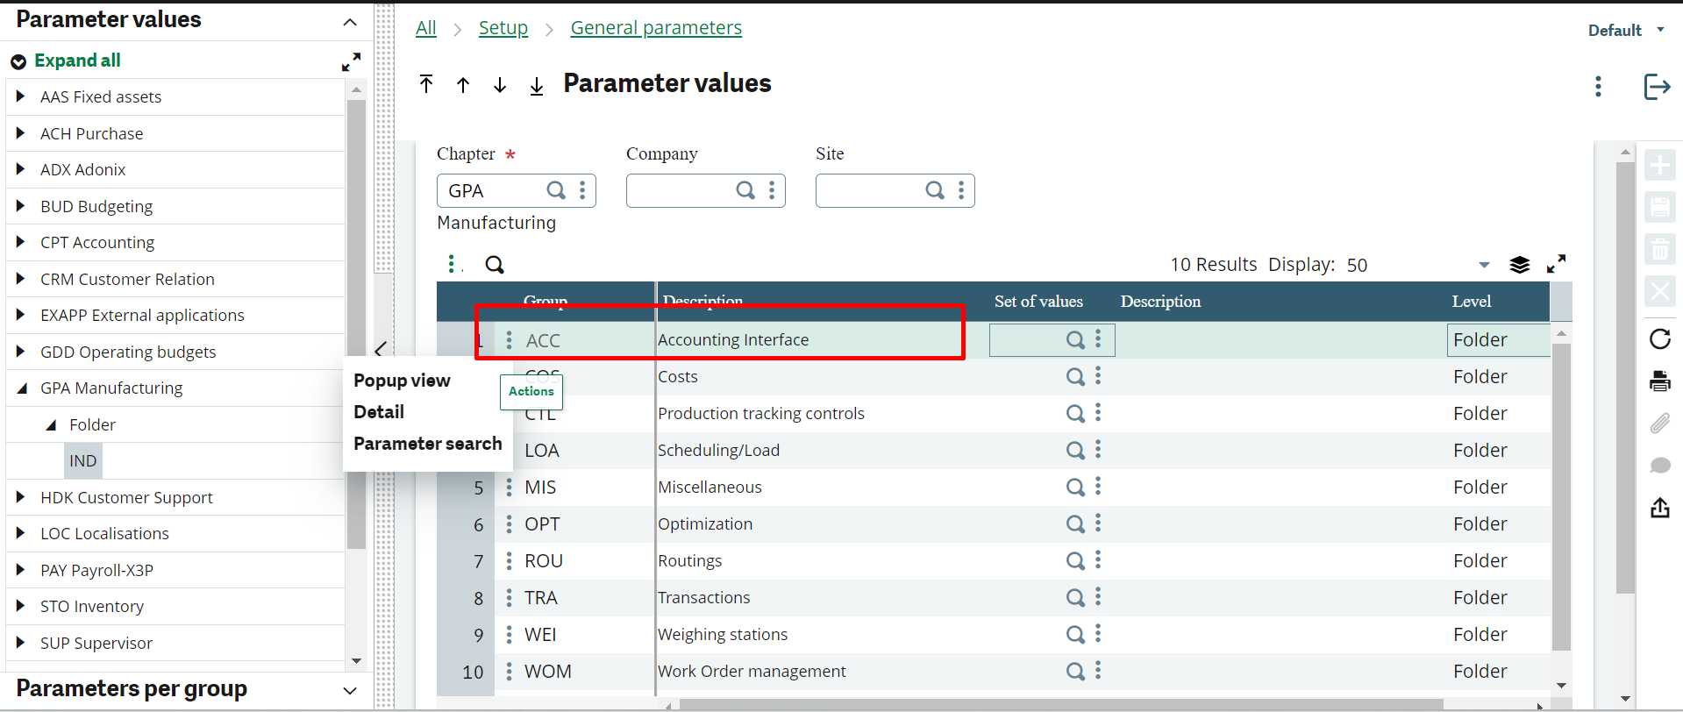Click the share upload icon in sidebar

(1659, 508)
